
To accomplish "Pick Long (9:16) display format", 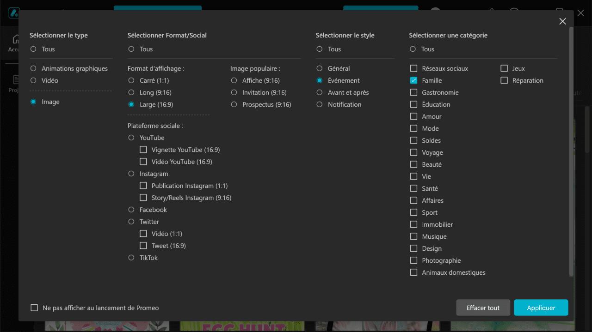I will [x=131, y=92].
